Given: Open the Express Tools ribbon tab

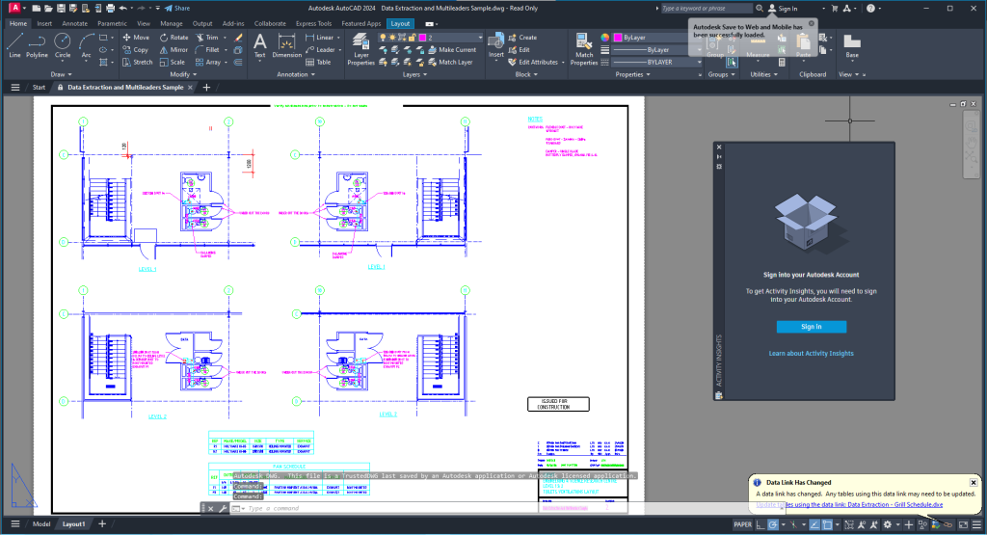Looking at the screenshot, I should point(313,23).
